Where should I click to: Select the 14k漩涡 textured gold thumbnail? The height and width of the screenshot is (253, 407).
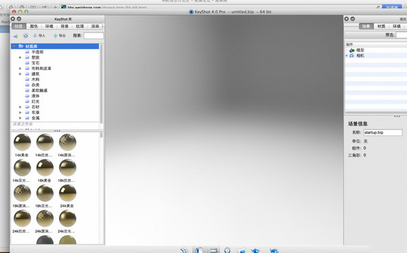[x=67, y=142]
